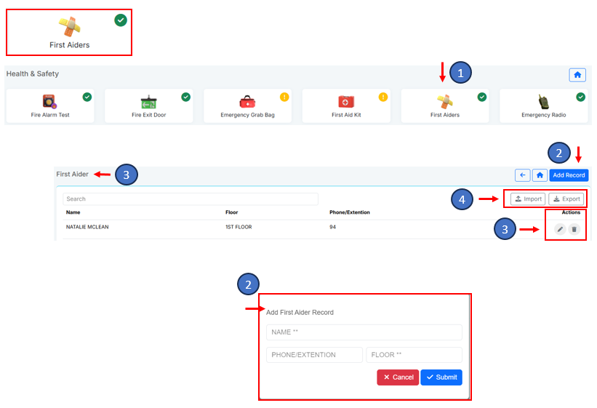Delete Natalie McLean record with trash icon
Viewport: 597px width, 408px height.
[x=574, y=229]
